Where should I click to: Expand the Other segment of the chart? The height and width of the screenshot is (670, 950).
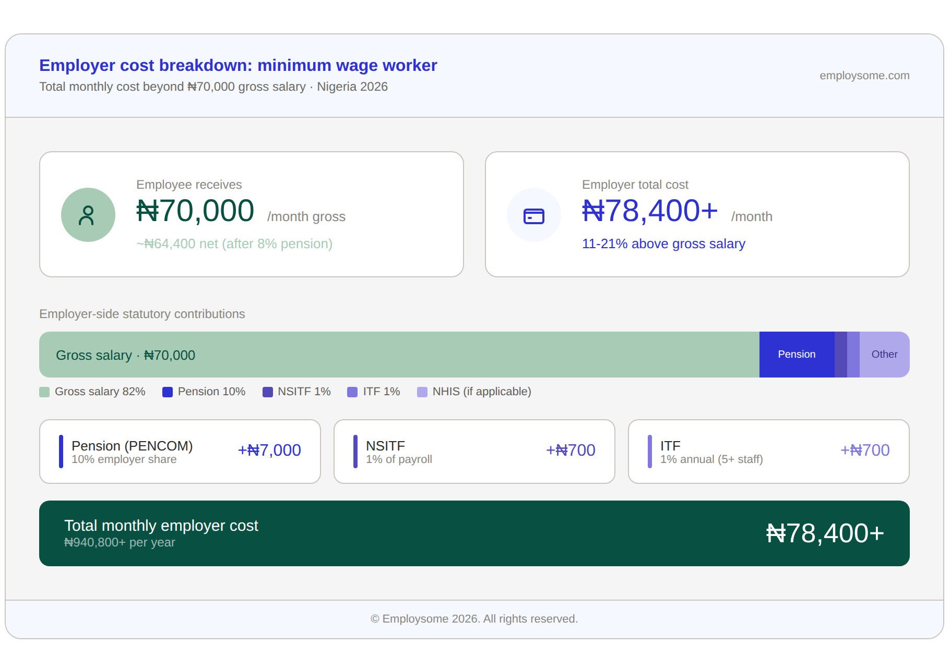884,354
